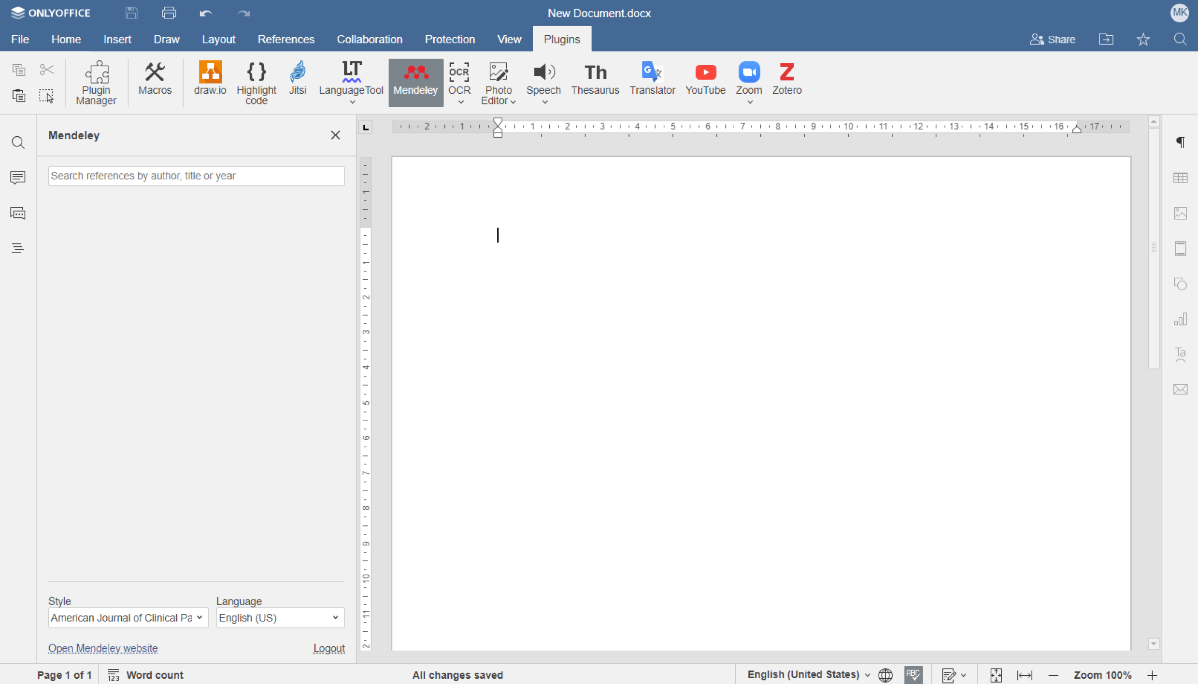1198x684 pixels.
Task: Open Plugin Manager
Action: tap(96, 83)
